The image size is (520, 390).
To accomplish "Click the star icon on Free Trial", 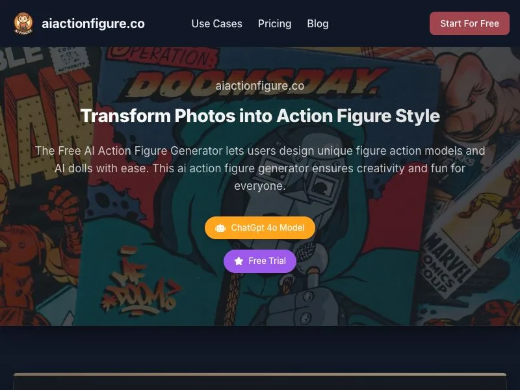I will pyautogui.click(x=239, y=261).
